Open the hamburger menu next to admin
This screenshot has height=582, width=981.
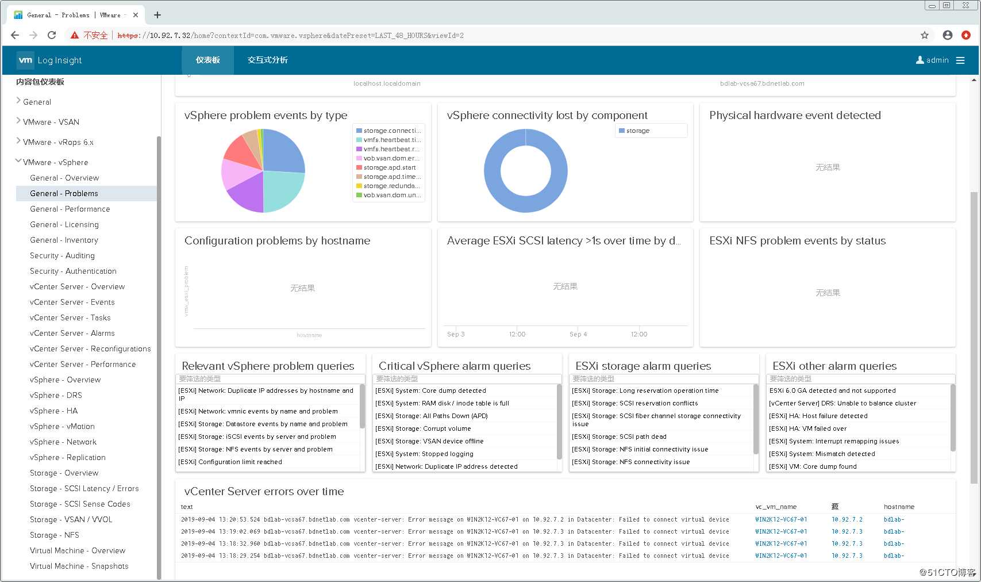[x=960, y=60]
